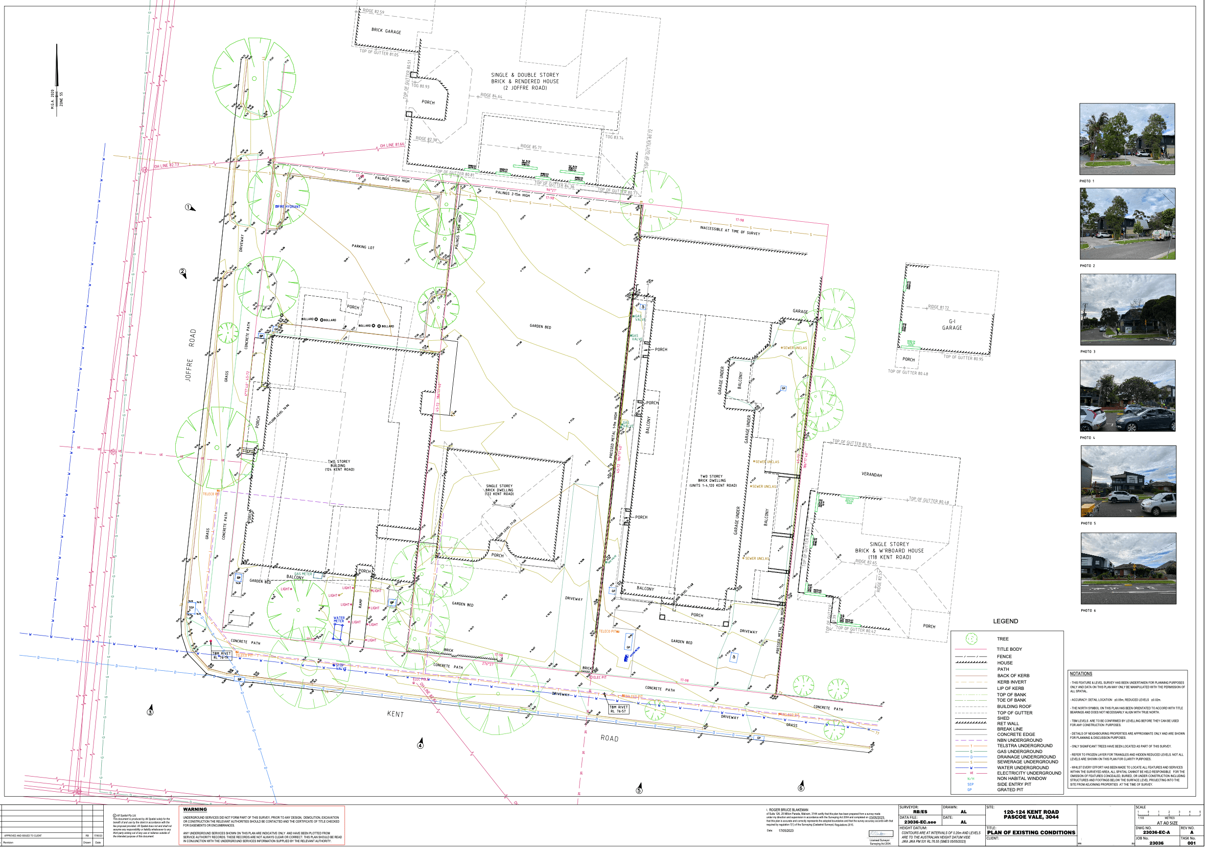Viewport: 1210px width, 851px height.
Task: Click 'TWO STOREY BUILDING (124 KENT ROAD)' label
Action: pos(339,465)
